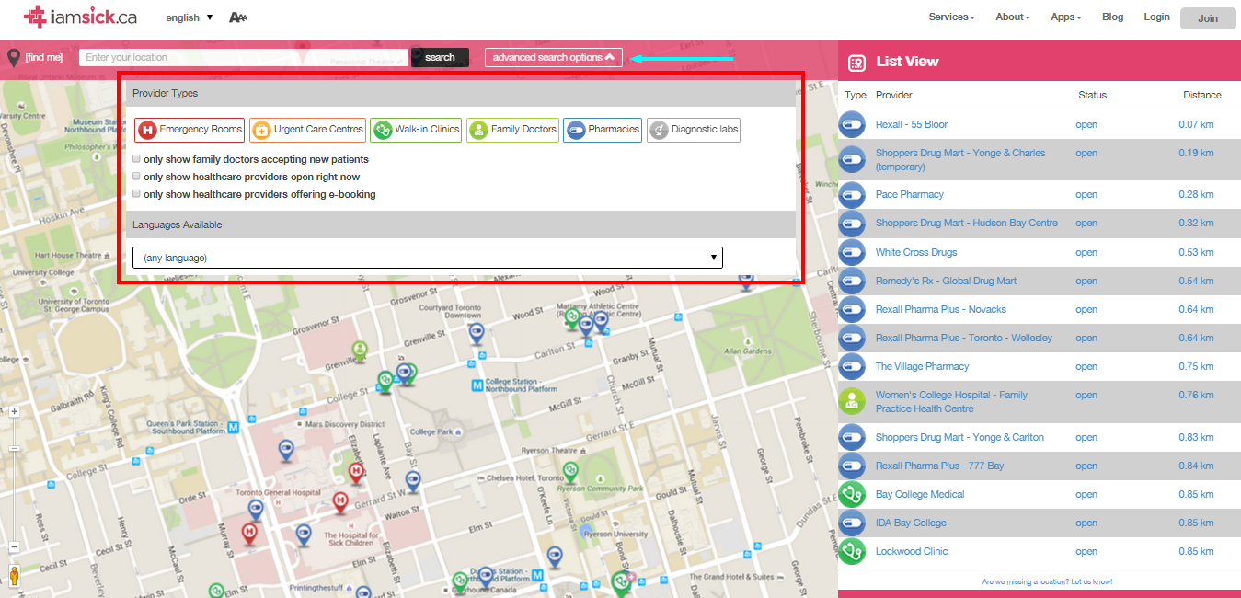The width and height of the screenshot is (1241, 598).
Task: Click the street view pegman on the map
Action: [15, 577]
